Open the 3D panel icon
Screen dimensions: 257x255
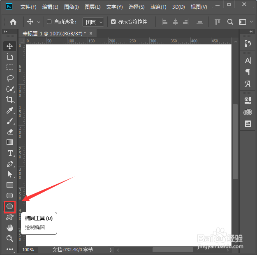click(248, 100)
